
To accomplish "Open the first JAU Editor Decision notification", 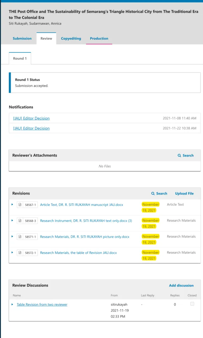I will click(31, 118).
